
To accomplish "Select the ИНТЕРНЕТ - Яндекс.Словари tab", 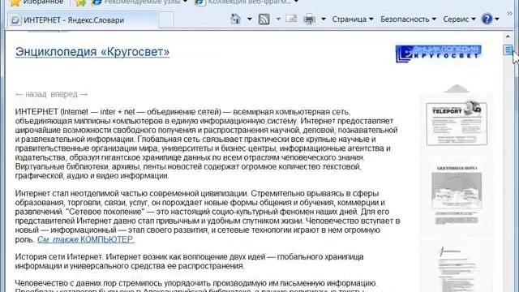I will coord(83,20).
